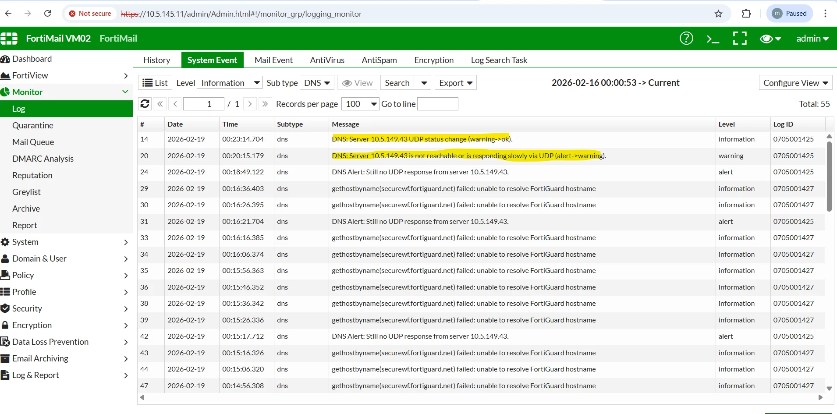Click the List button
Viewport: 837px width, 414px height.
(x=155, y=83)
